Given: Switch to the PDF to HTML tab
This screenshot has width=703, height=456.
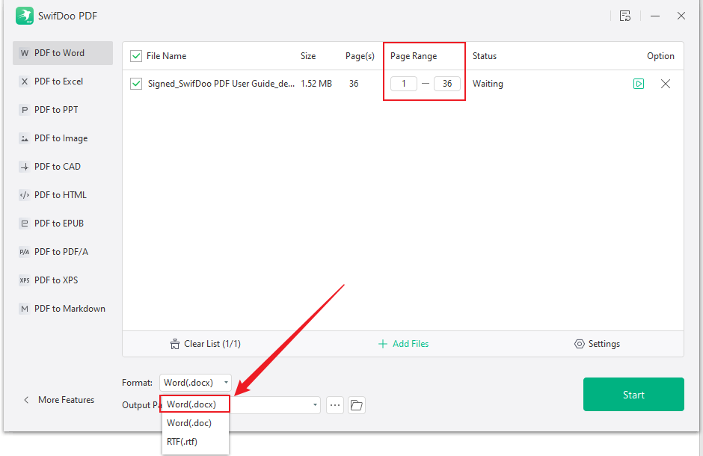Looking at the screenshot, I should (63, 195).
